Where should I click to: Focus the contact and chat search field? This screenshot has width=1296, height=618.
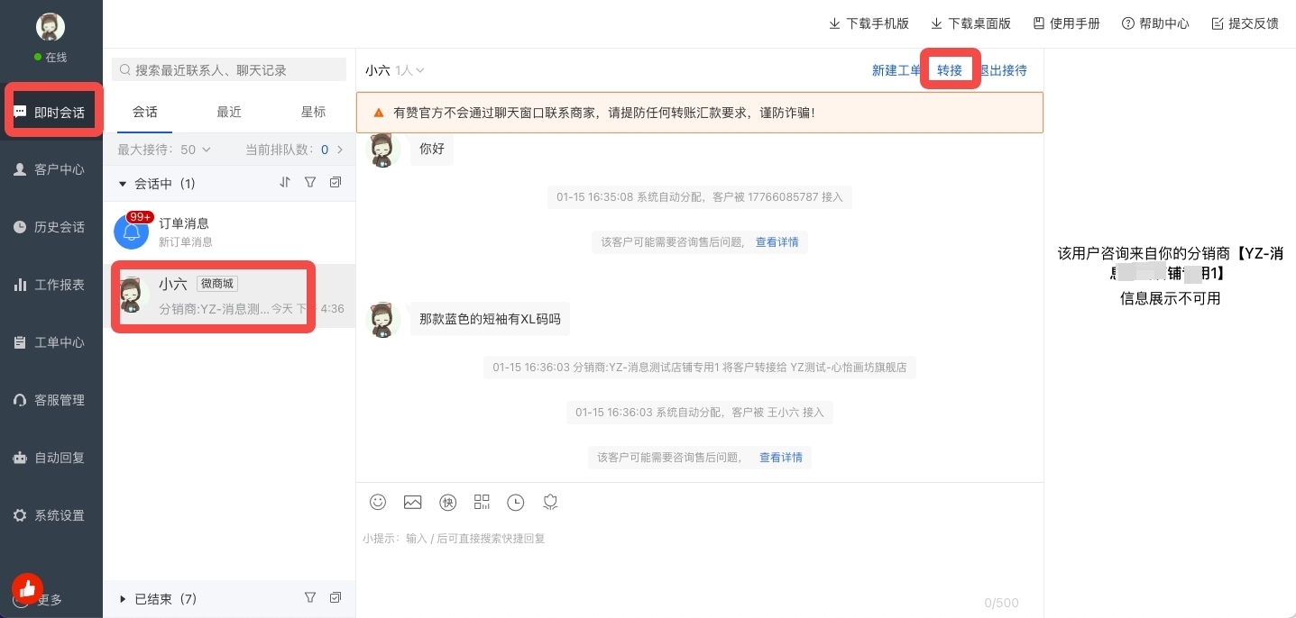[x=229, y=69]
